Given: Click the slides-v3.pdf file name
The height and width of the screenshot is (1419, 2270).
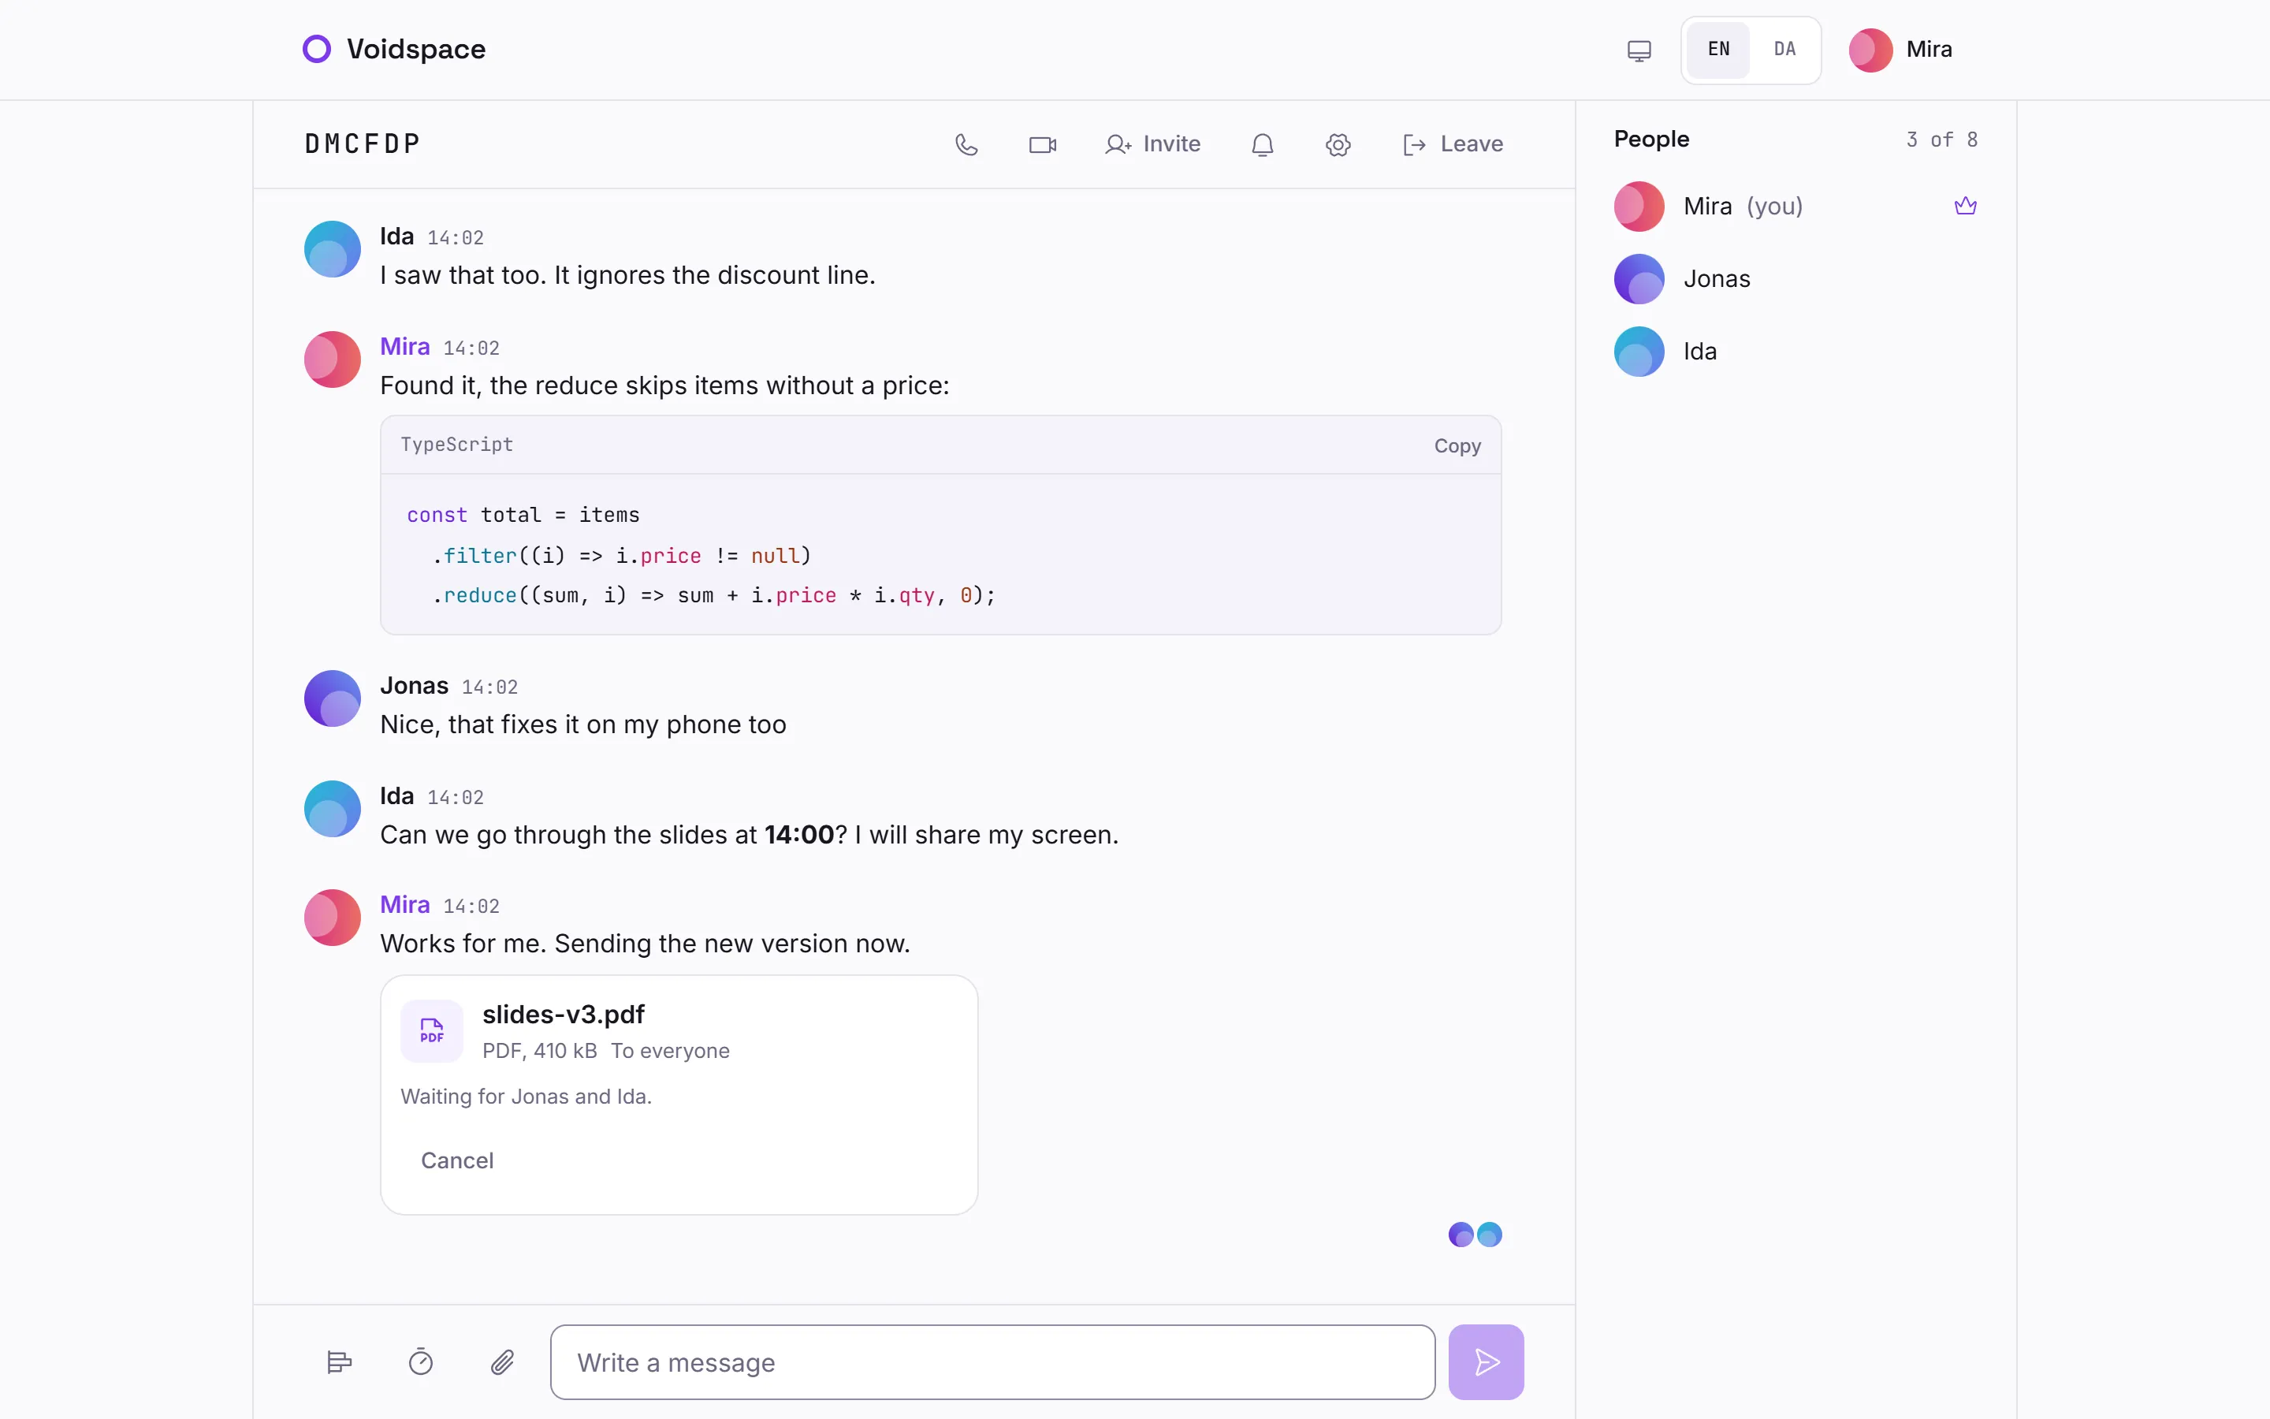Looking at the screenshot, I should 563,1015.
